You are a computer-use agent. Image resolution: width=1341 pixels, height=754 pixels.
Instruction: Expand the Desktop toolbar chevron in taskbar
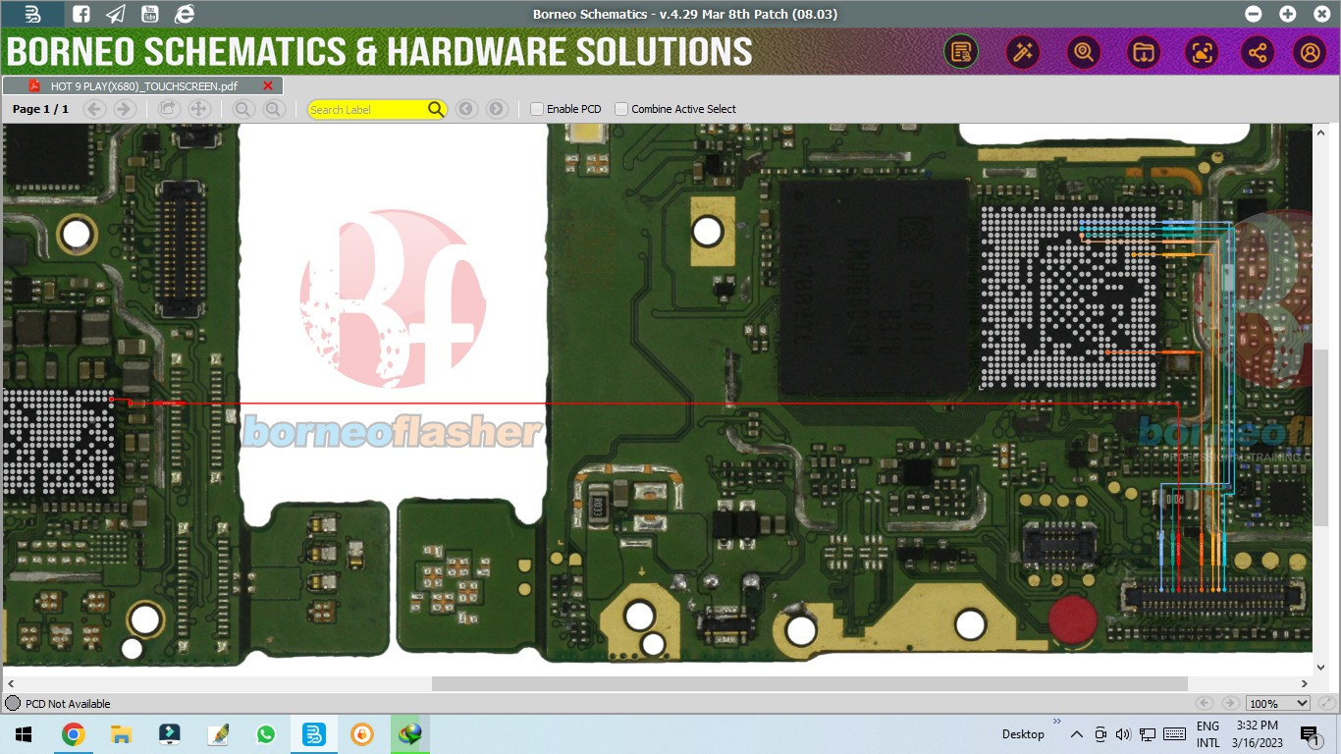[1057, 722]
